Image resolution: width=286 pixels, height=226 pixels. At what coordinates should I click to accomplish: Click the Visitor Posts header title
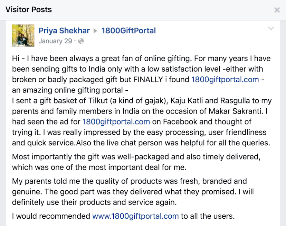29,9
